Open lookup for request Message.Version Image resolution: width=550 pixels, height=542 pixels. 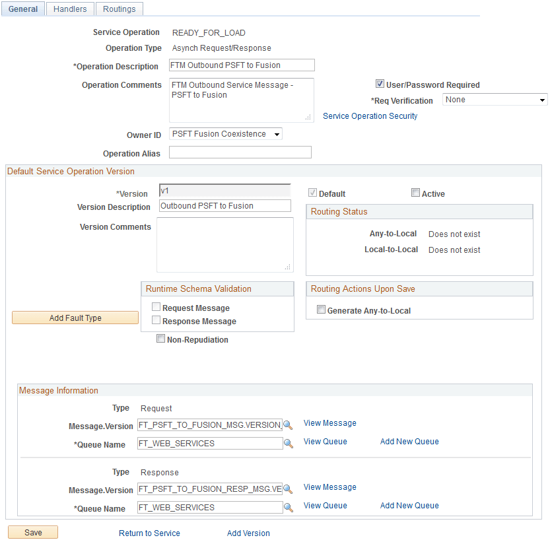(288, 425)
